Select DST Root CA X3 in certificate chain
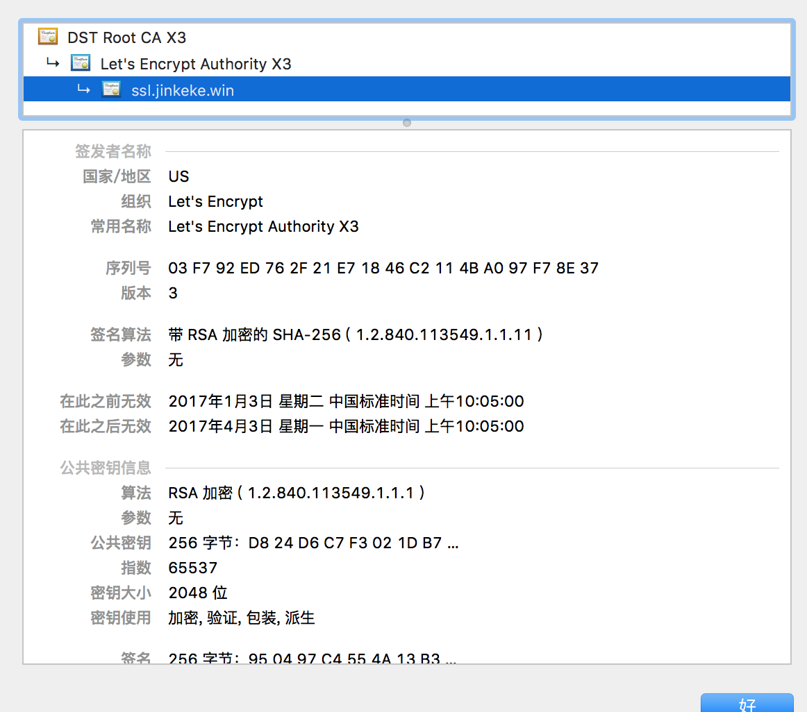This screenshot has height=712, width=807. point(406,37)
